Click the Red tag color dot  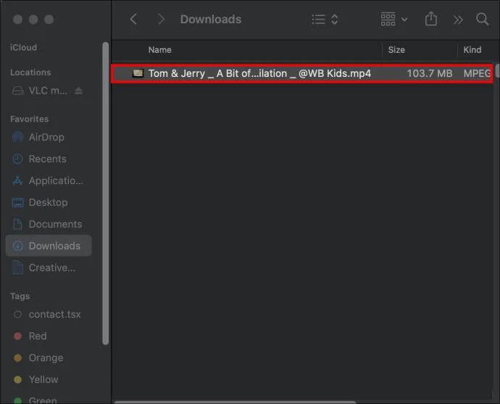(x=18, y=336)
